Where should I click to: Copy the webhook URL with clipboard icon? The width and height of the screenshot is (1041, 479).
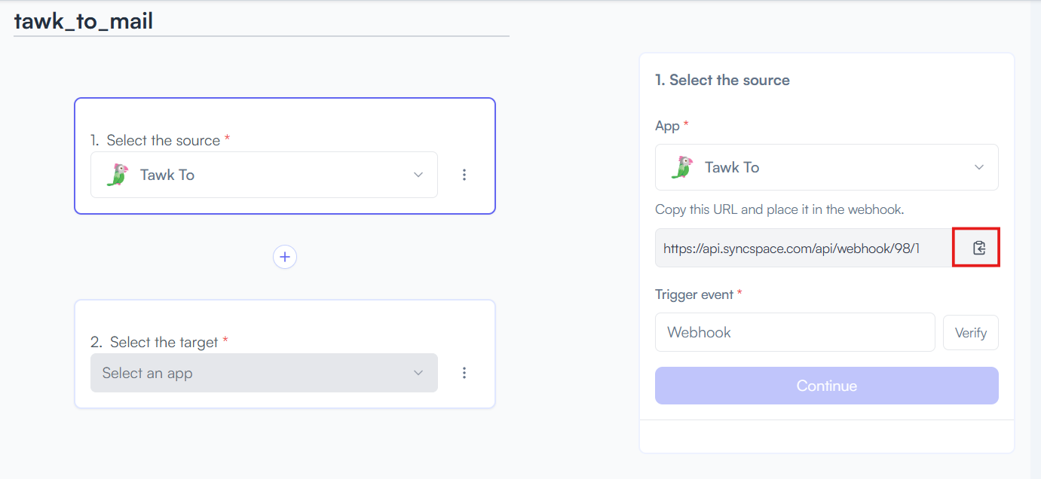[x=978, y=248]
